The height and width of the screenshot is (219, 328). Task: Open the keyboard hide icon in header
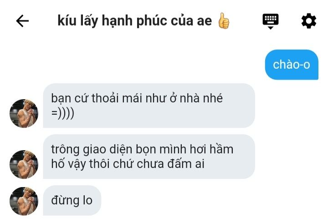(271, 21)
